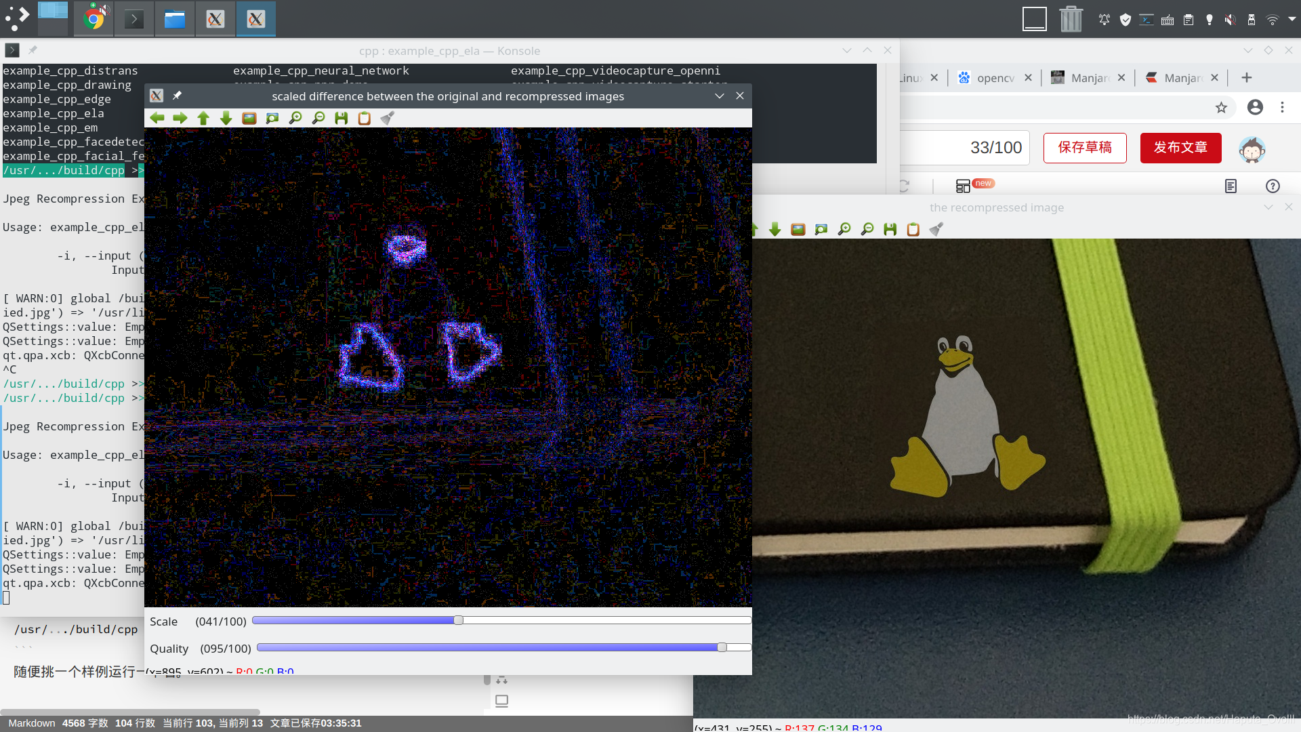This screenshot has width=1301, height=732.
Task: Pan right in the scaled difference window
Action: click(x=180, y=118)
